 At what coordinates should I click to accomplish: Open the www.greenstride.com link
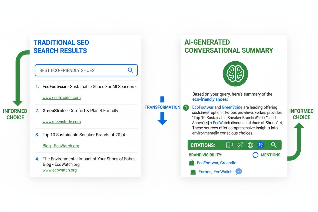[x=61, y=122]
